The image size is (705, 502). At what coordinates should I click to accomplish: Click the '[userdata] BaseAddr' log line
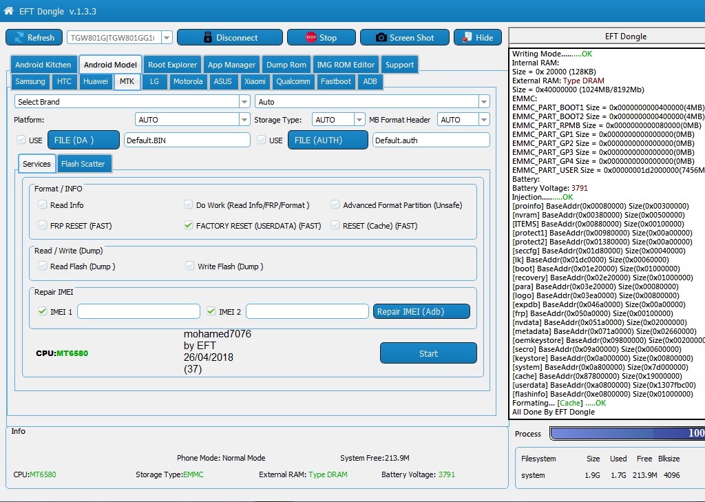point(604,385)
